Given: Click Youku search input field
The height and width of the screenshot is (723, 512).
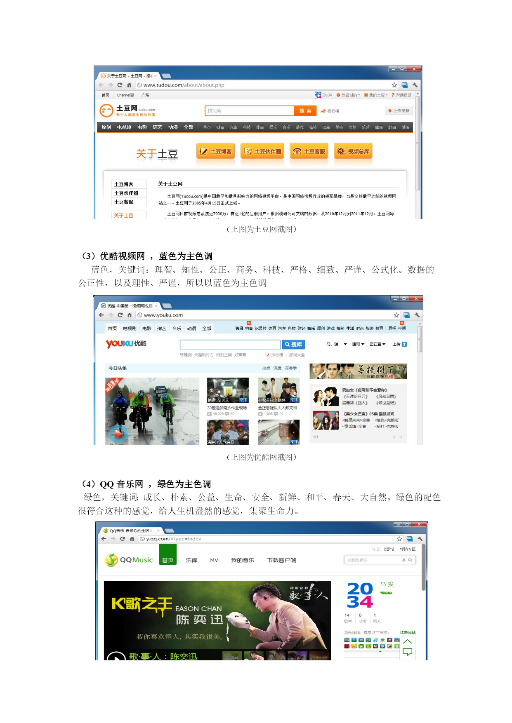Looking at the screenshot, I should pyautogui.click(x=230, y=345).
